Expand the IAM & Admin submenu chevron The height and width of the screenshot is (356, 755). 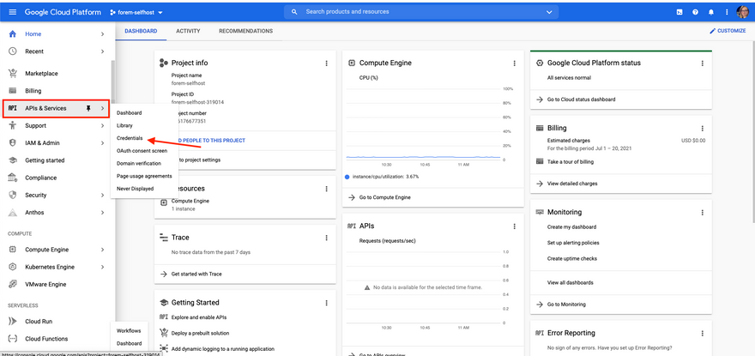102,143
